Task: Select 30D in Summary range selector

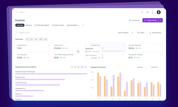Action: [x=41, y=39]
